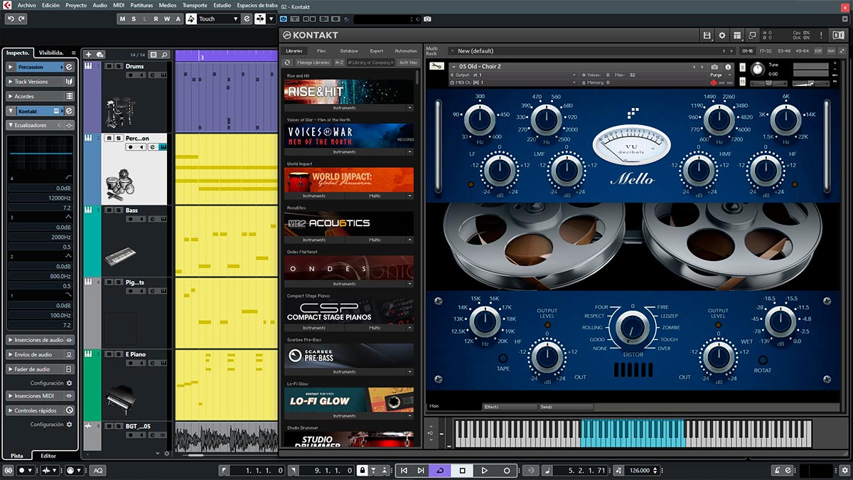
Task: Undo the last action in Cubase toolbar
Action: (10, 18)
